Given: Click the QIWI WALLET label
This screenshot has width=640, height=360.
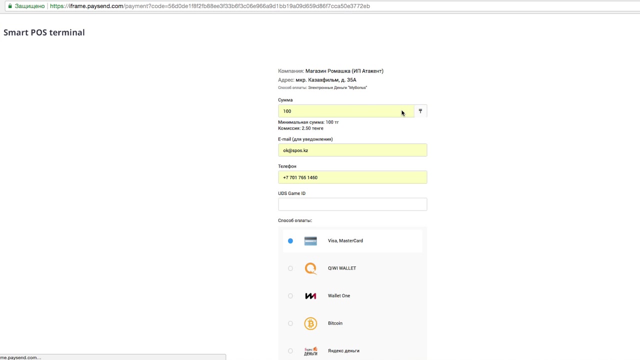Looking at the screenshot, I should pos(342,268).
